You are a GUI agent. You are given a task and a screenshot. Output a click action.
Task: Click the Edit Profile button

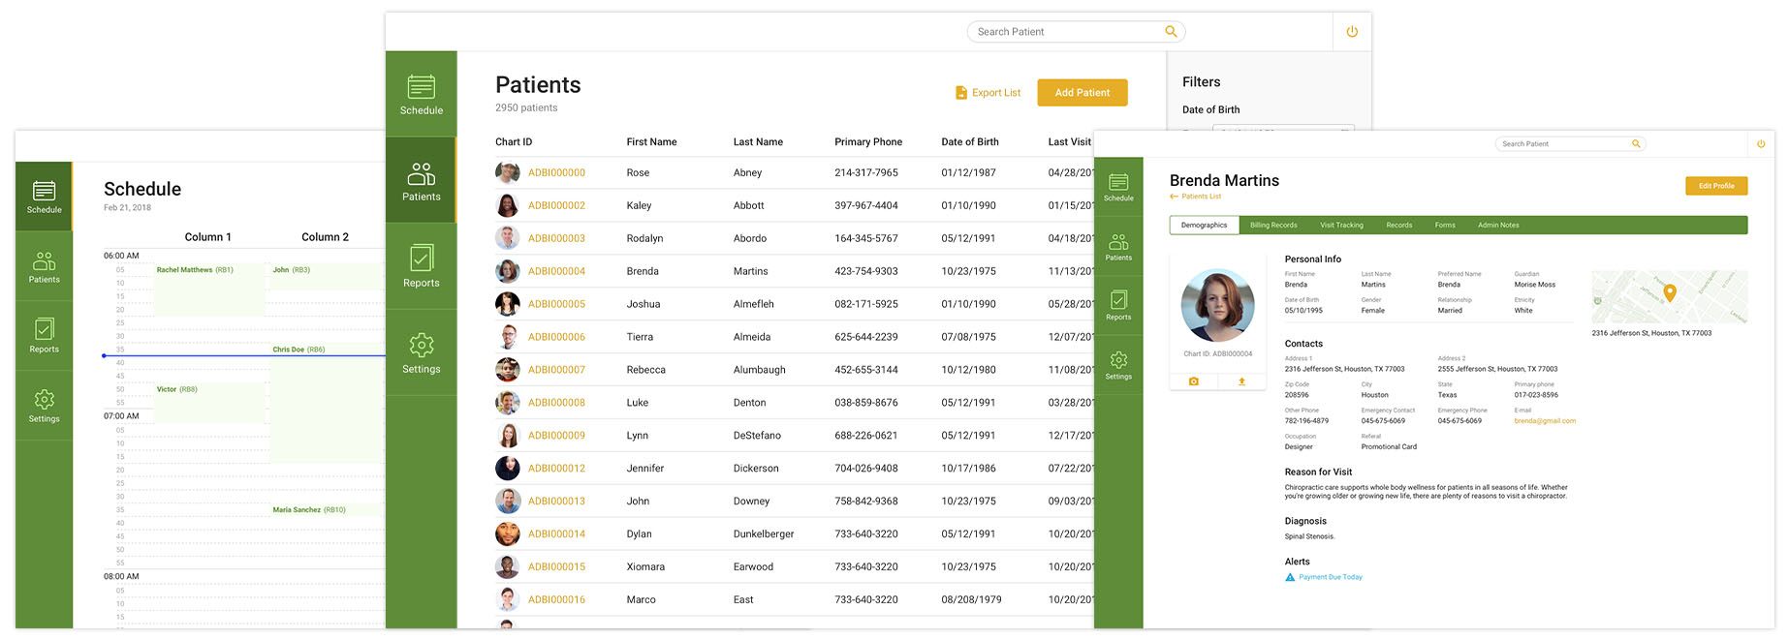click(1715, 186)
